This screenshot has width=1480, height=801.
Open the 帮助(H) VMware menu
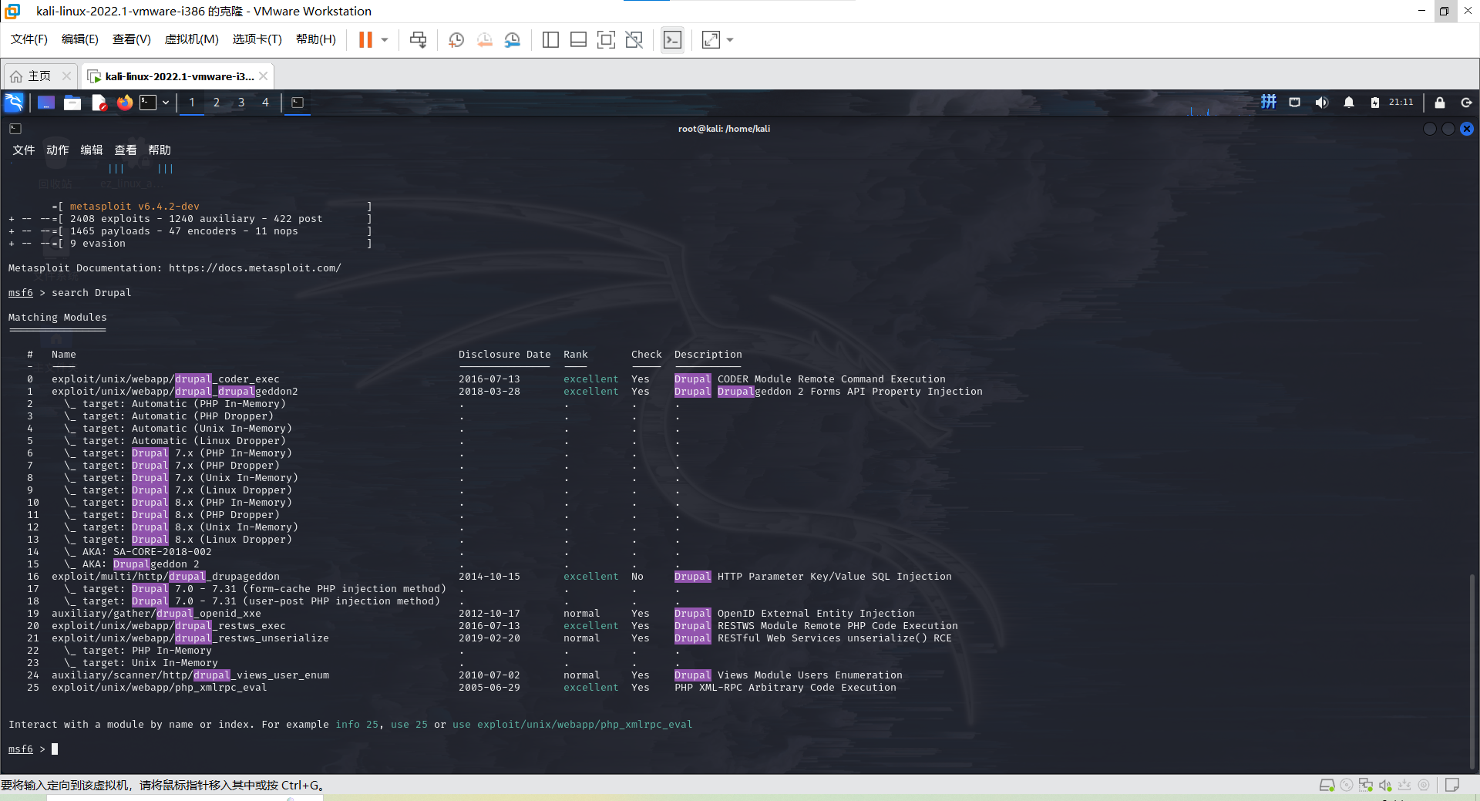pyautogui.click(x=316, y=39)
